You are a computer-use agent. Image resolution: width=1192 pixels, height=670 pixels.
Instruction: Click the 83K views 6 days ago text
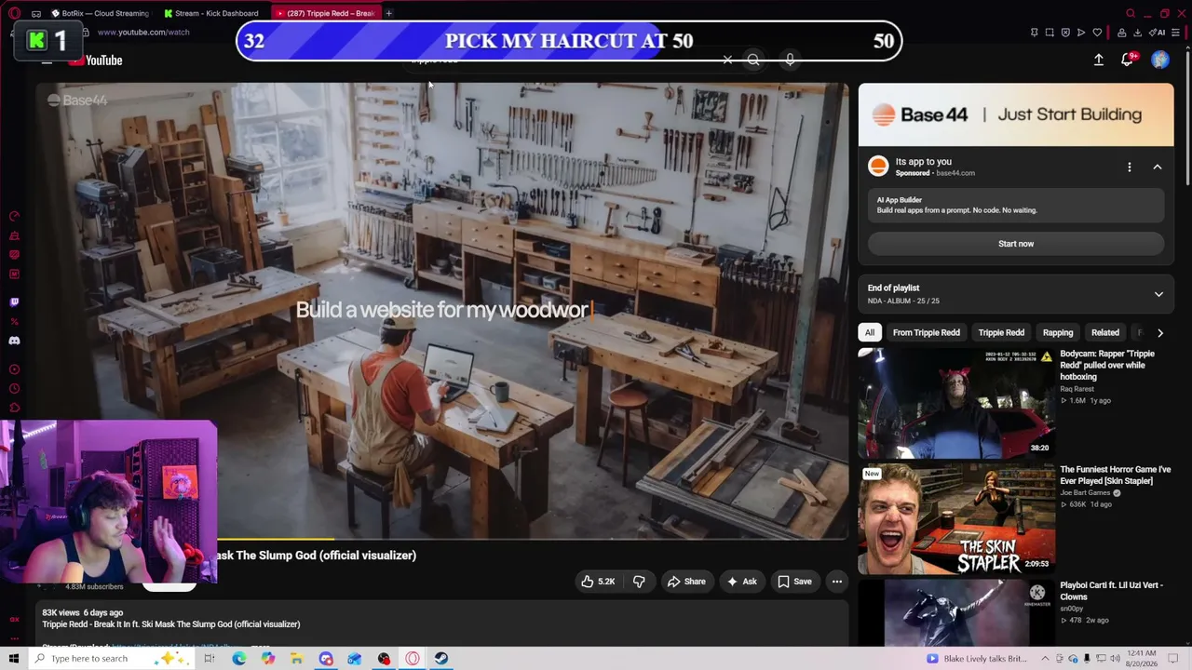[83, 612]
